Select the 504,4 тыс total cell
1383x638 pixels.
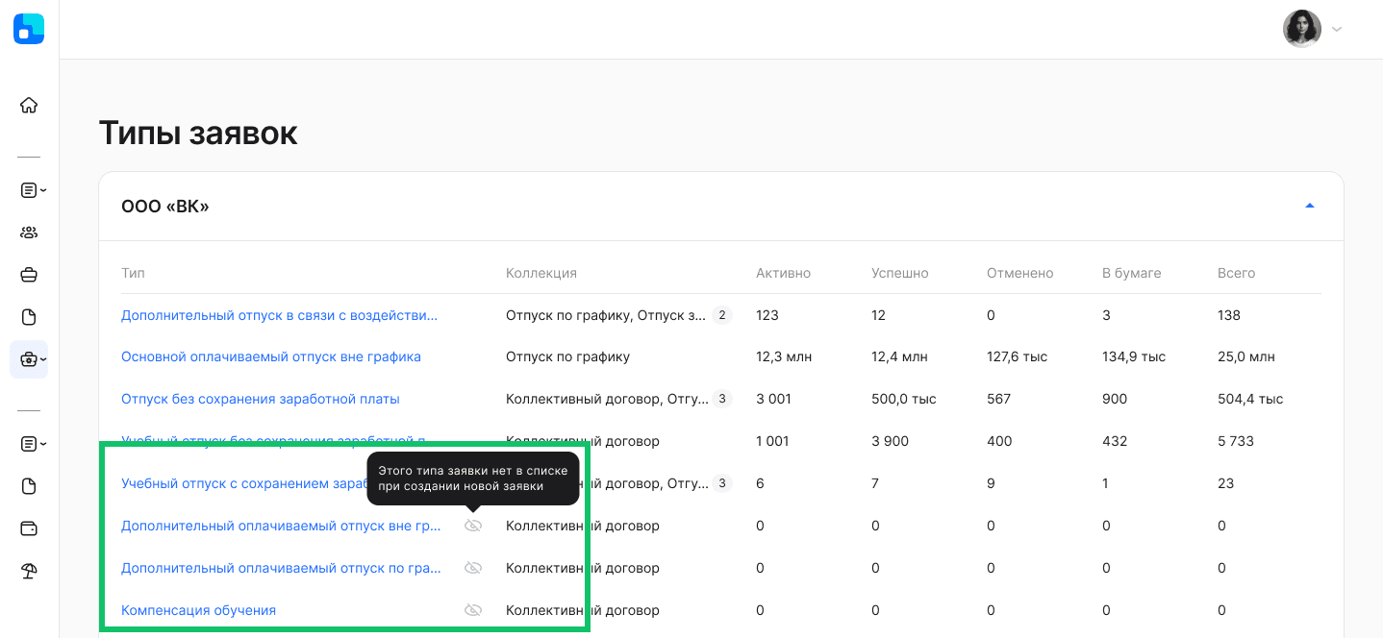click(x=1250, y=399)
